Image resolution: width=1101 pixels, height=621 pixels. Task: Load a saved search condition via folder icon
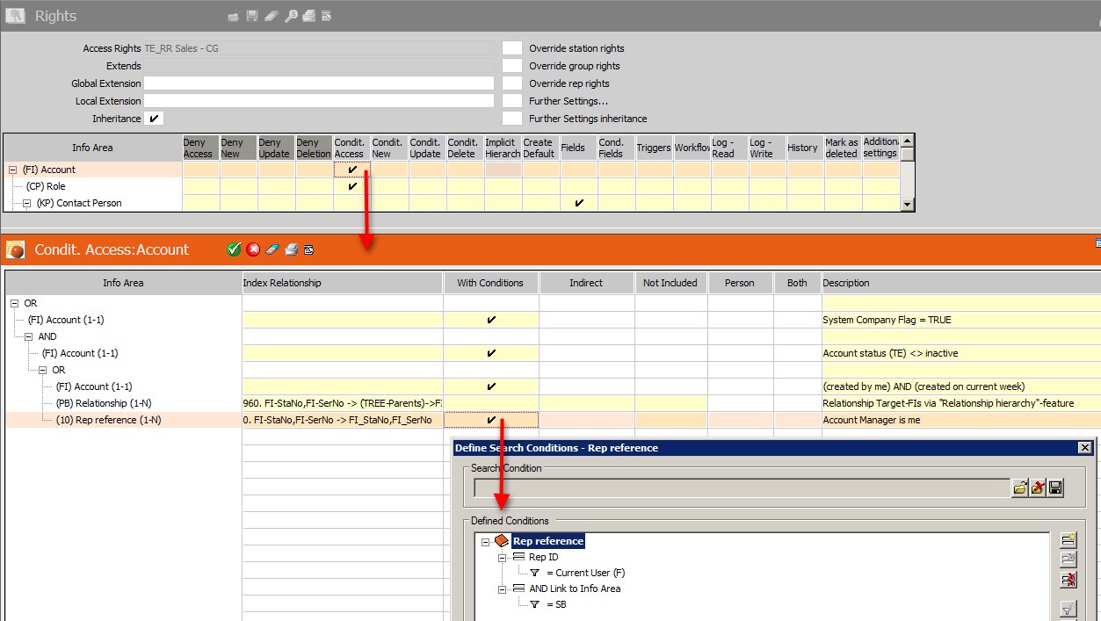pyautogui.click(x=1020, y=487)
